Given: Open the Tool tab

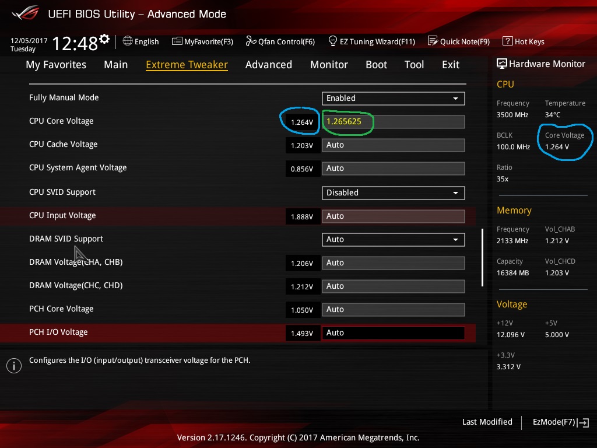Looking at the screenshot, I should coord(415,65).
